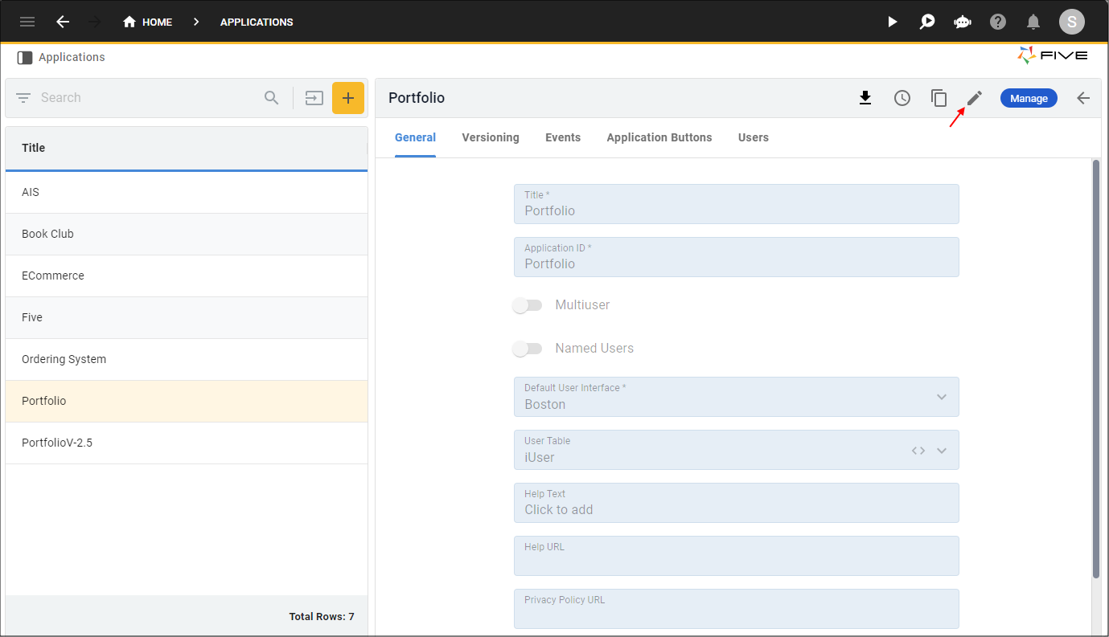1109x637 pixels.
Task: Open the user avatar S menu
Action: coord(1071,22)
